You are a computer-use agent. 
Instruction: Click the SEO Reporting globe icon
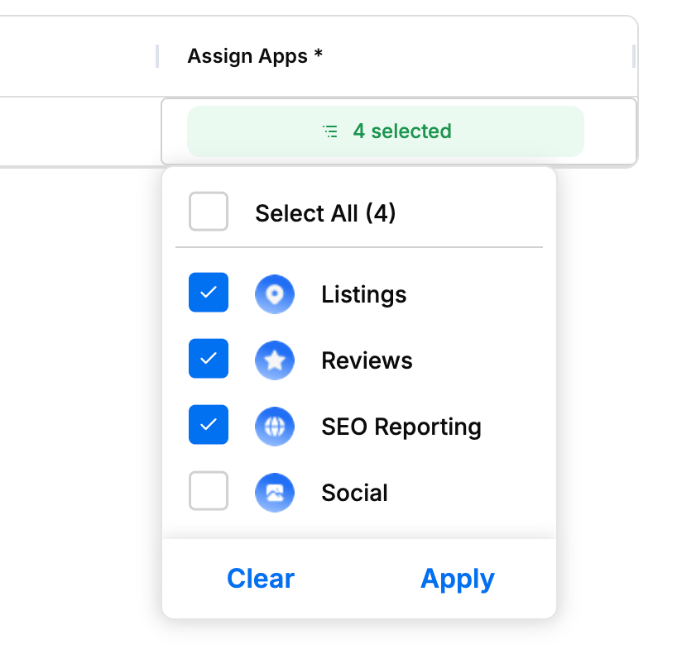pyautogui.click(x=275, y=427)
